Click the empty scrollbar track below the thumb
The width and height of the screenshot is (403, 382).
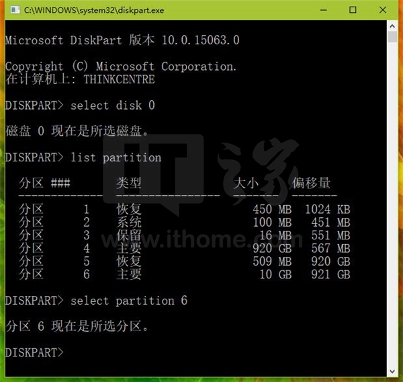point(392,202)
